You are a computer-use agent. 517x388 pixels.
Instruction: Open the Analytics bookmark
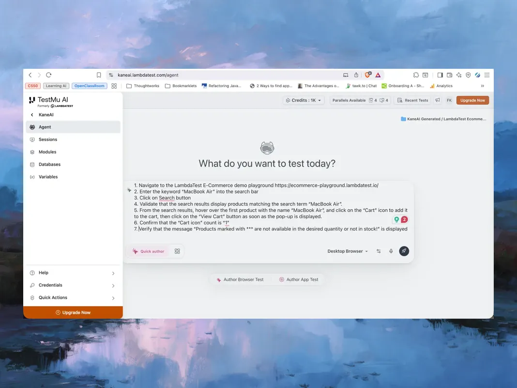pos(441,86)
